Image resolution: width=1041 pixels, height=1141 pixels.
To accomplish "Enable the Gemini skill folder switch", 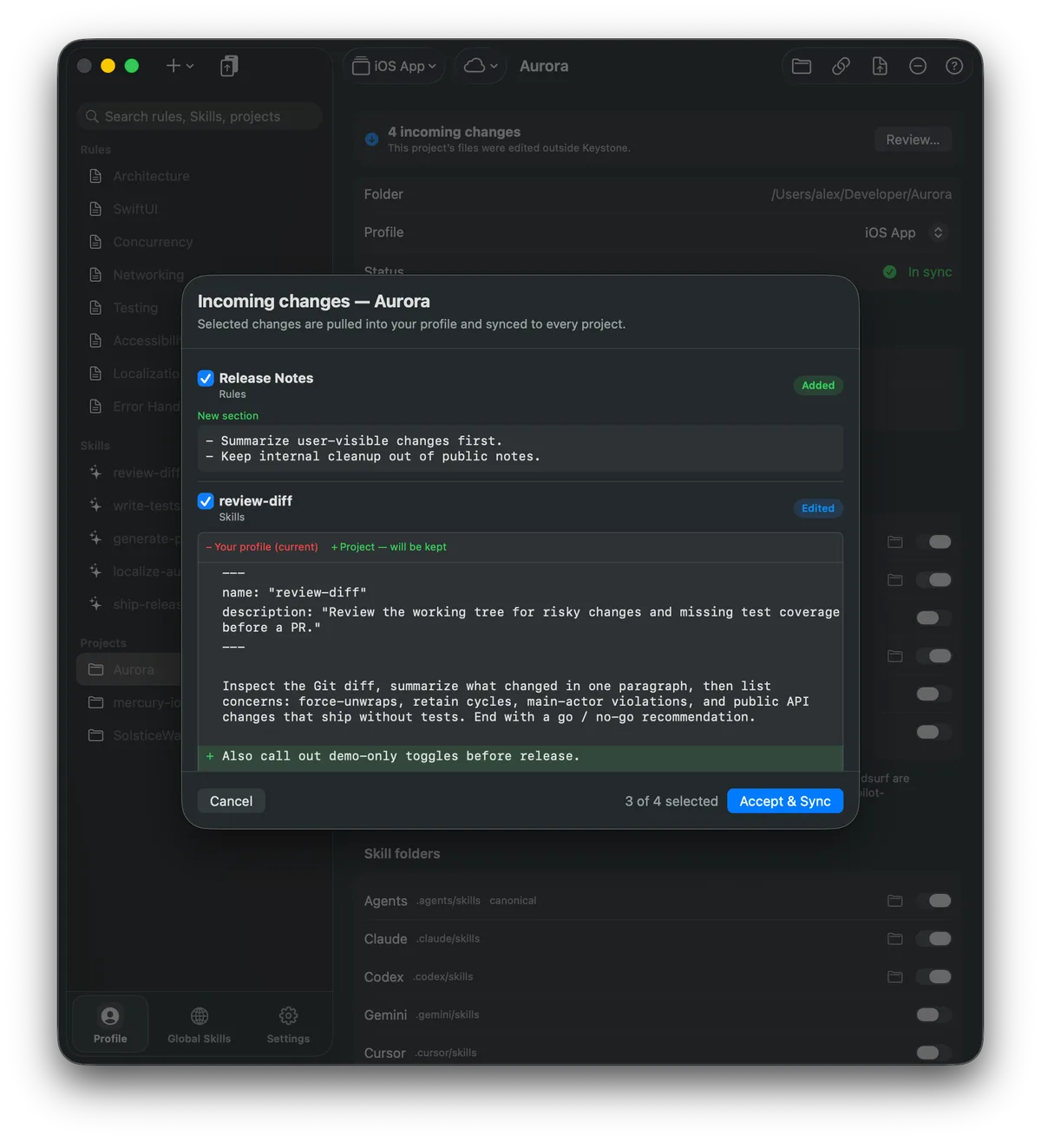I will click(934, 1015).
